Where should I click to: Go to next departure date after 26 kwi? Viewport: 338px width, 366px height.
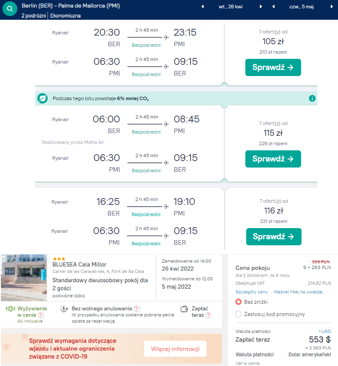click(260, 7)
